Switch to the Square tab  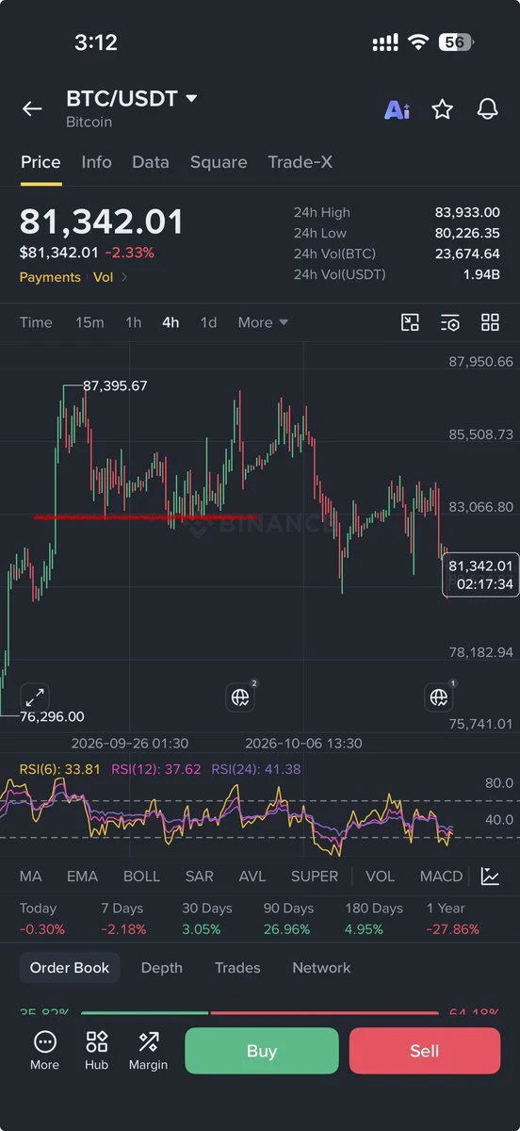[219, 162]
